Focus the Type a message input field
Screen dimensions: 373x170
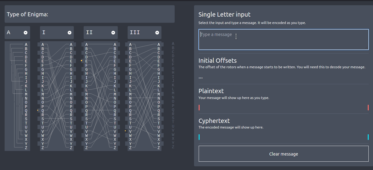284,39
